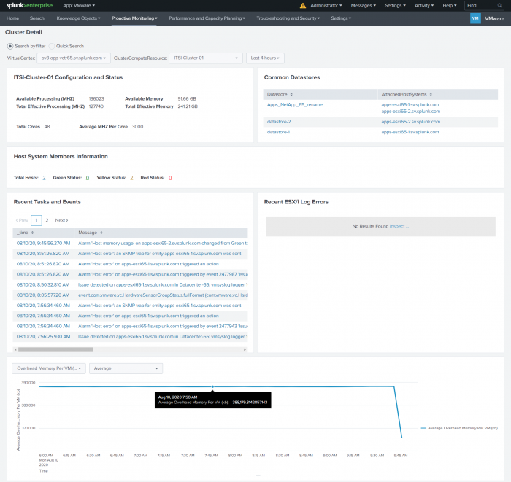Open the Activity menu
The height and width of the screenshot is (482, 511).
(x=424, y=6)
